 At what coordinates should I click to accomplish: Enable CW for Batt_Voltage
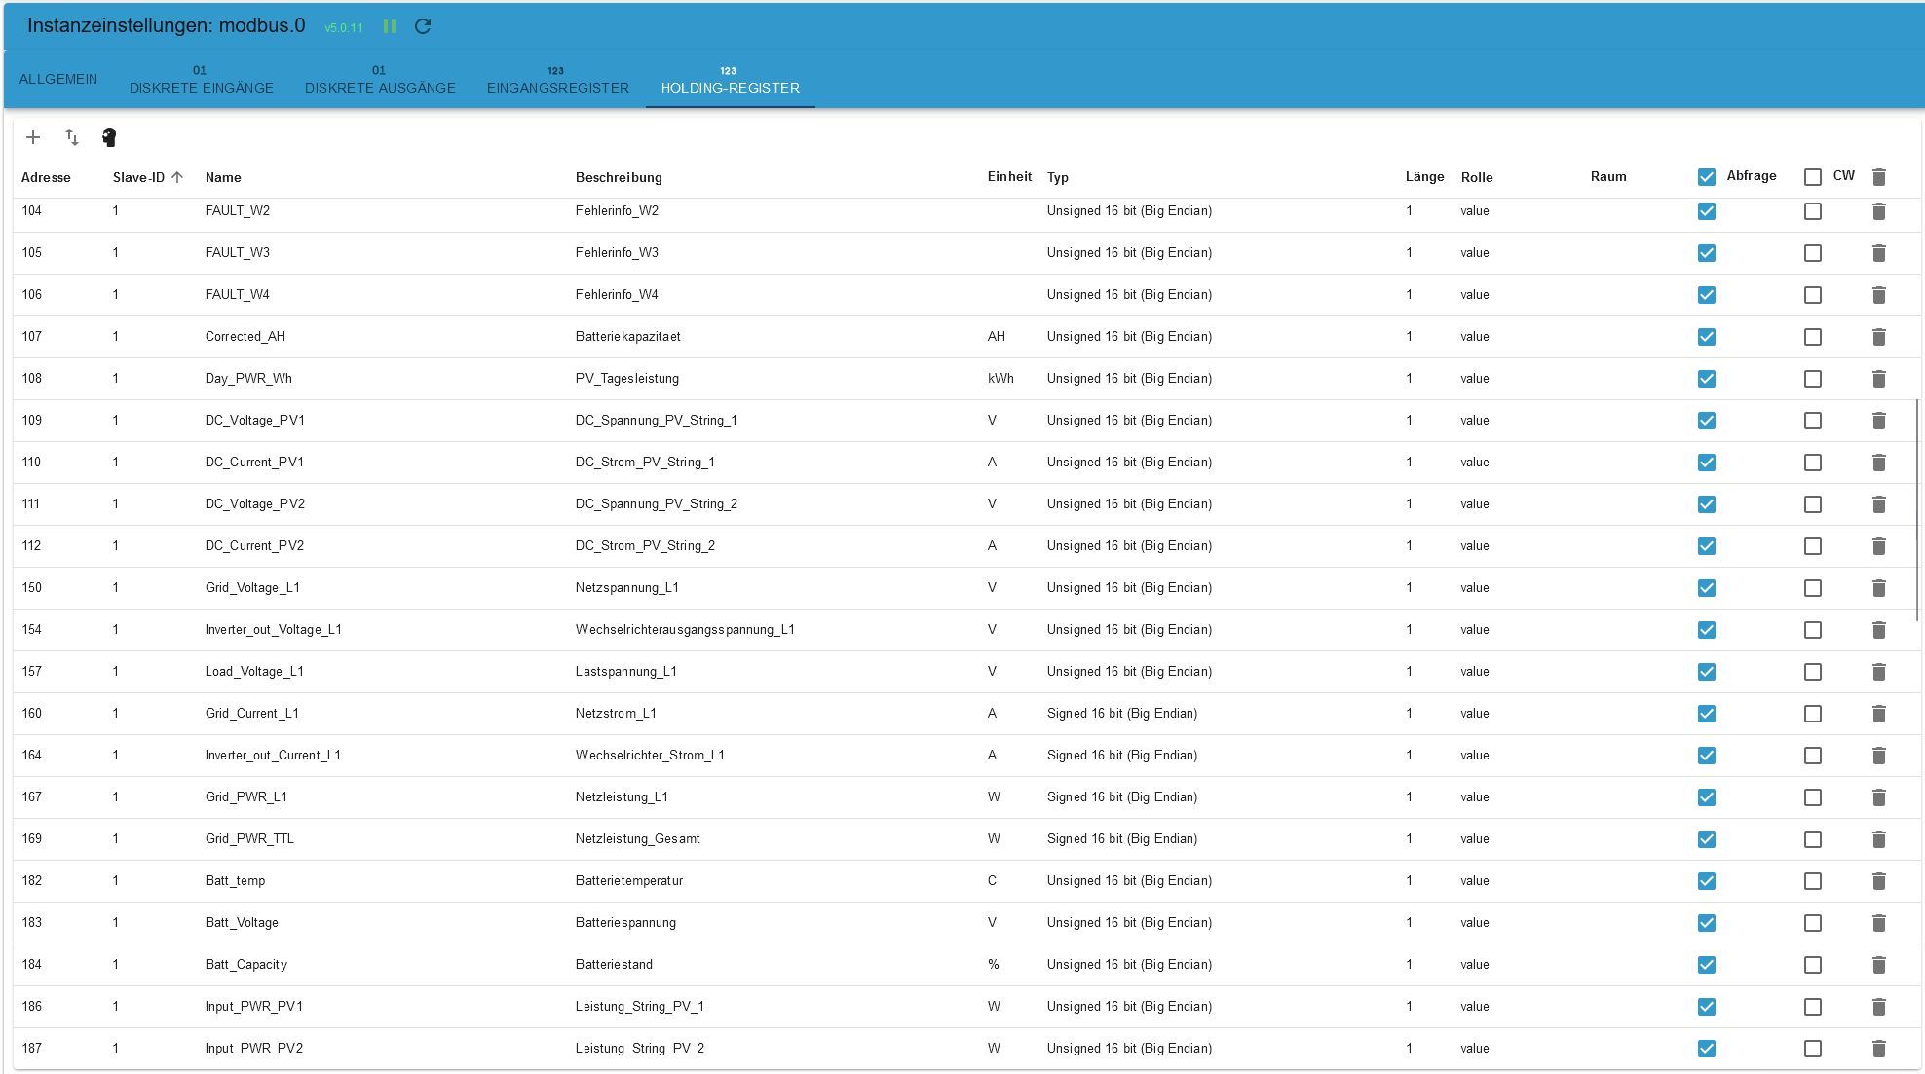(x=1813, y=923)
